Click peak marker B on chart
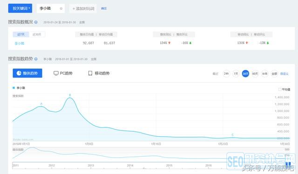 pos(70,95)
